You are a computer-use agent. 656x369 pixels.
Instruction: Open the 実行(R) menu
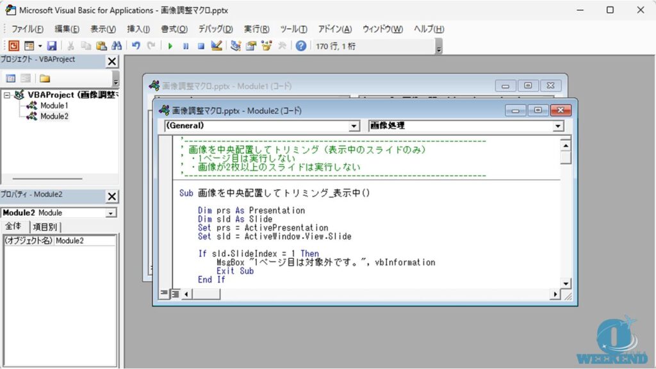[x=256, y=29]
